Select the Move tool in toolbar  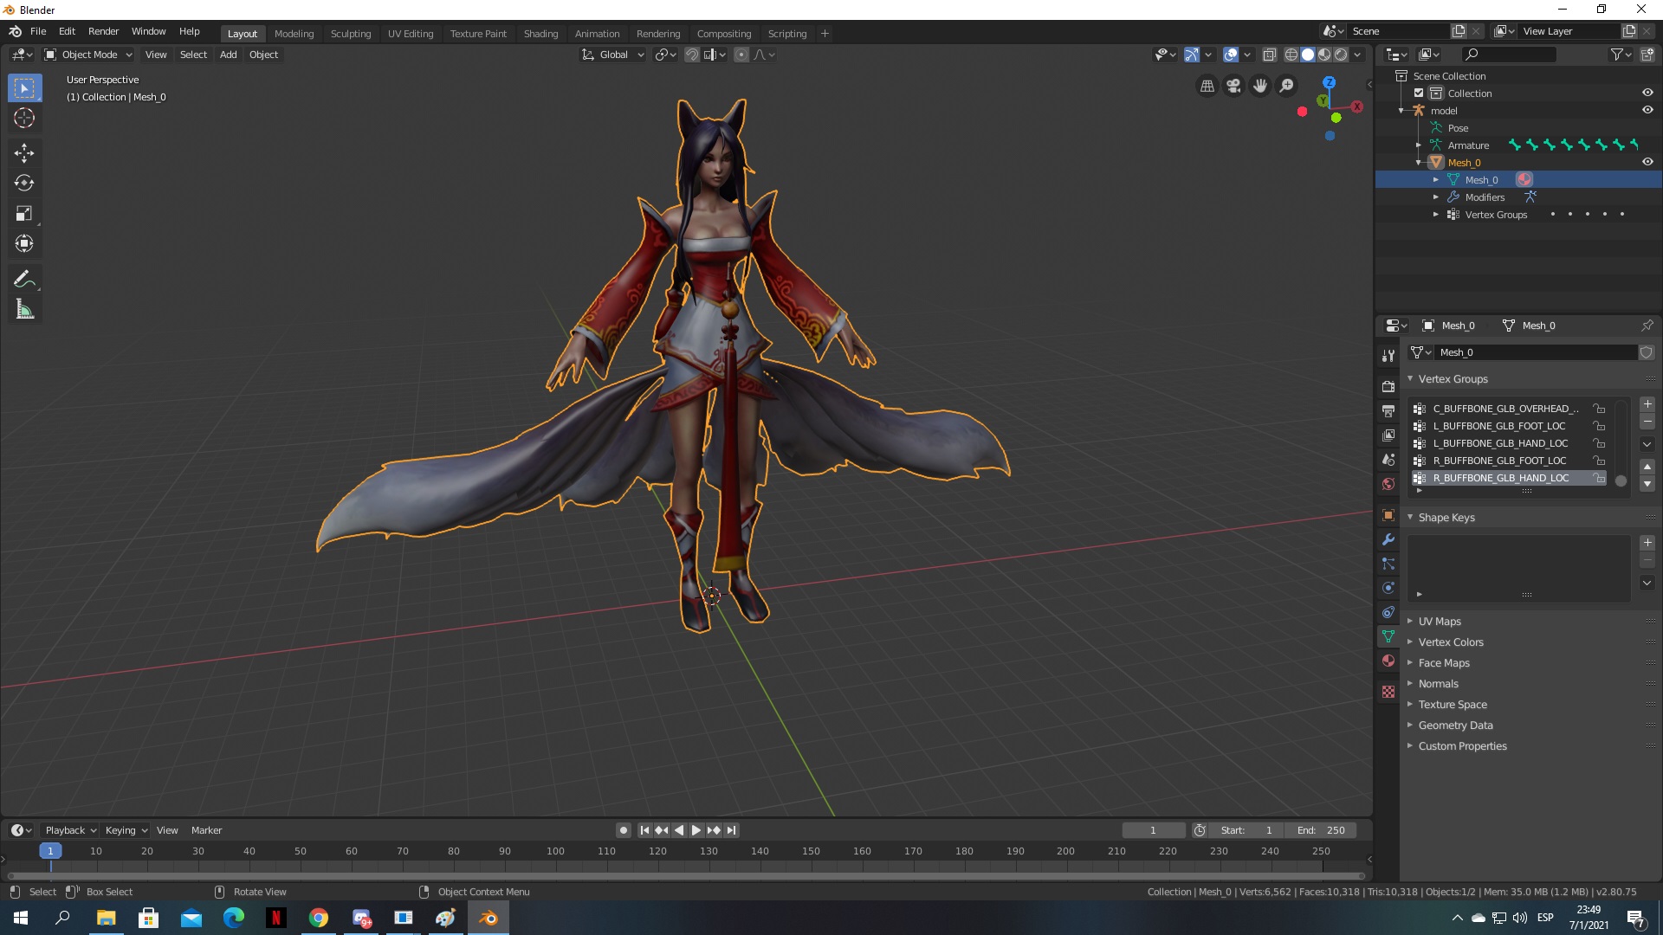point(24,153)
